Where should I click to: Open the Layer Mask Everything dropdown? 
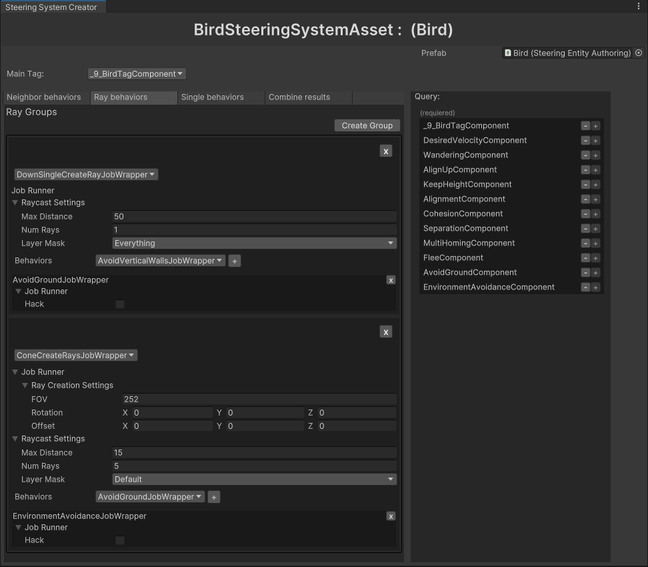click(254, 243)
